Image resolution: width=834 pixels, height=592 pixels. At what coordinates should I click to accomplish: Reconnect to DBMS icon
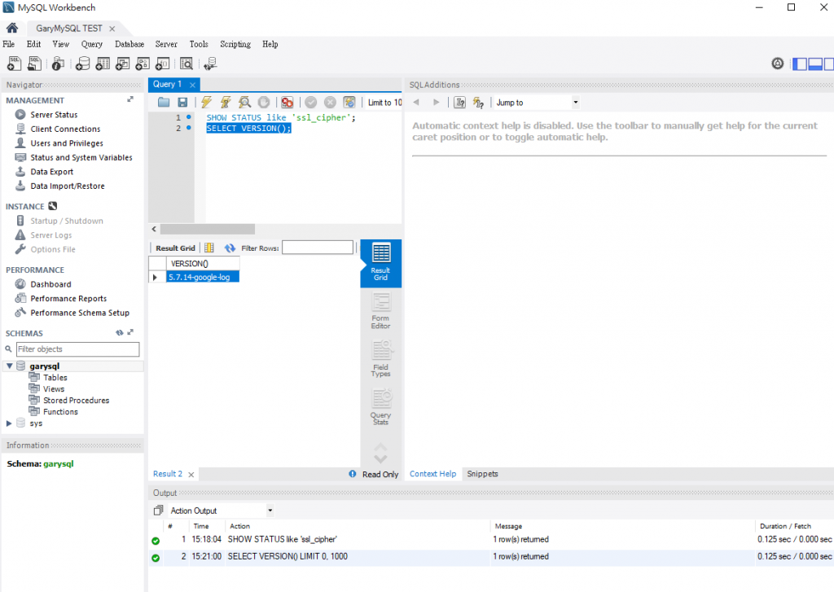tap(211, 64)
